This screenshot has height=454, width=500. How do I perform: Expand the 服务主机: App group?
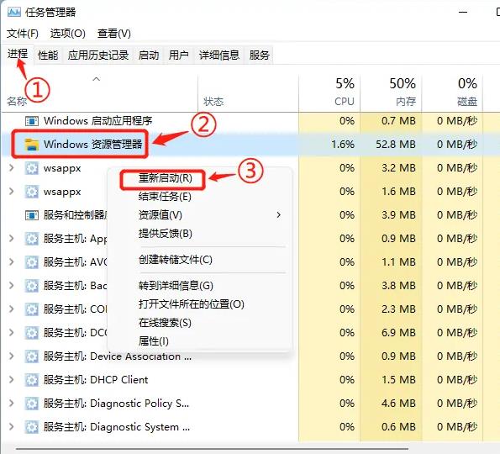[12, 238]
